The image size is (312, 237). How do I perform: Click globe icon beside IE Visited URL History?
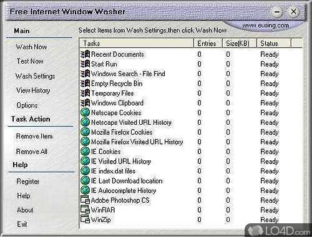tap(85, 162)
